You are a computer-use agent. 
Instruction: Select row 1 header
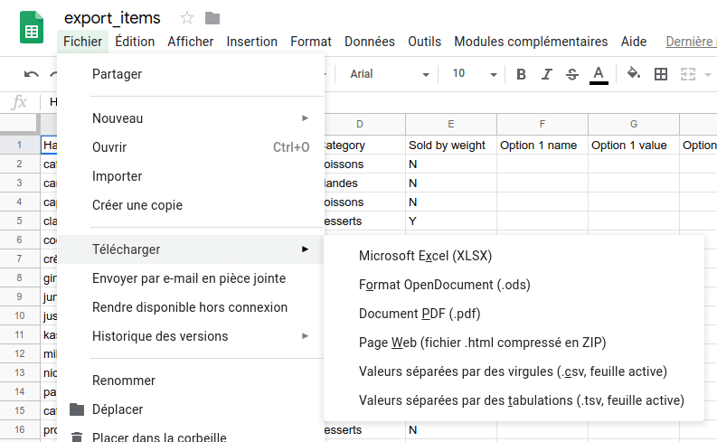pos(20,145)
